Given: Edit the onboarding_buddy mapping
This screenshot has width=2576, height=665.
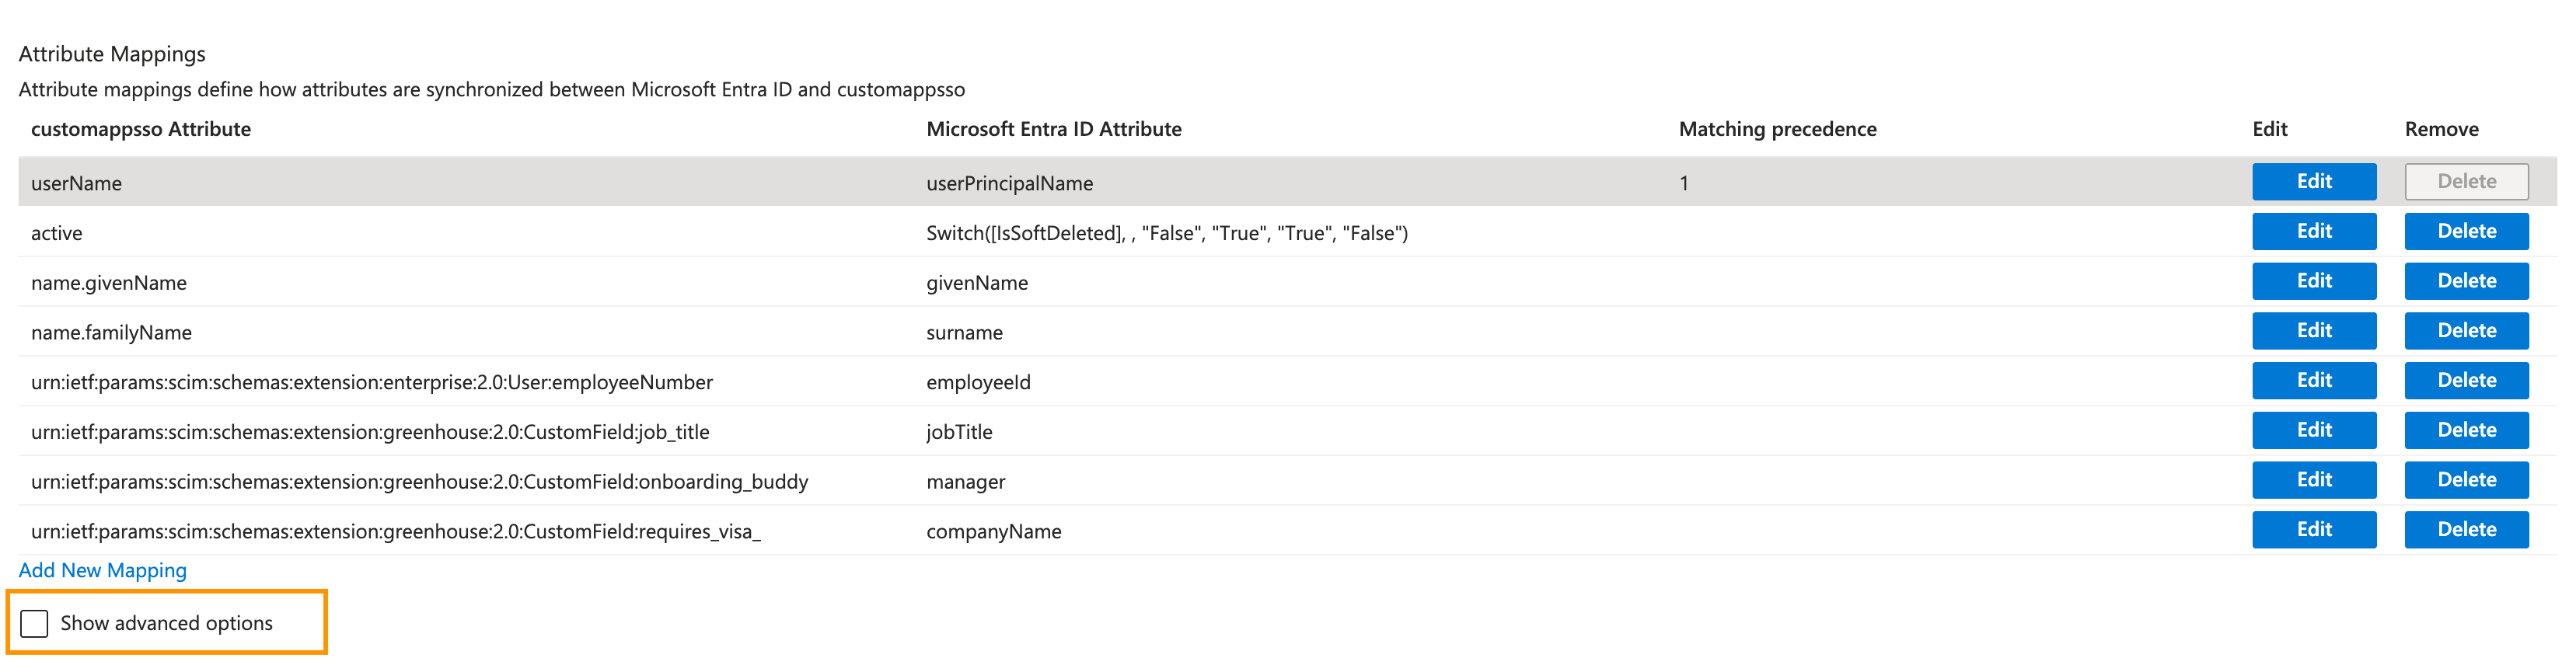Looking at the screenshot, I should click(2313, 480).
